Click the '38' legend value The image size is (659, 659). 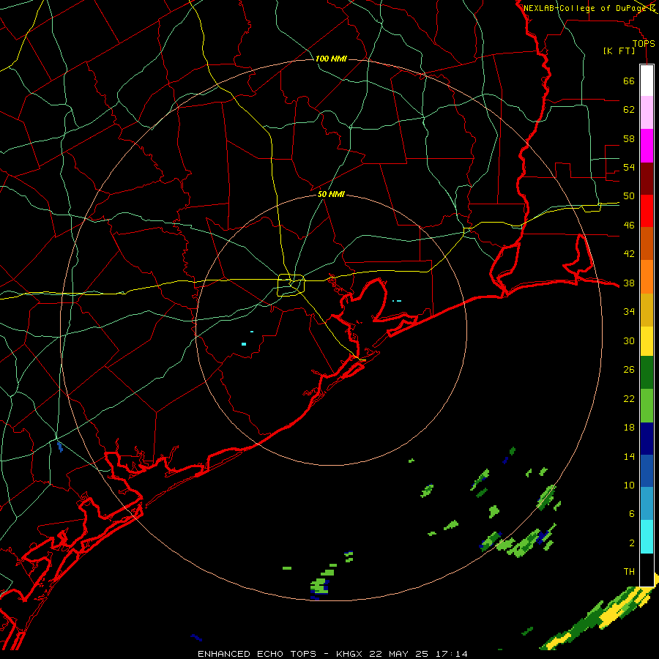(x=629, y=283)
